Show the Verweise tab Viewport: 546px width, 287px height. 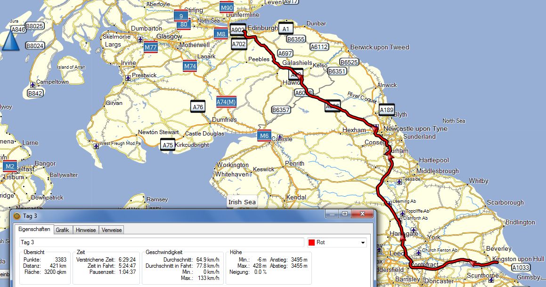112,230
